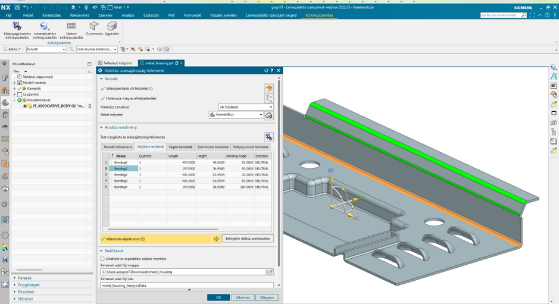Open Műanyagalkatrész költségszámítás tool
The width and height of the screenshot is (559, 304).
pos(17,27)
